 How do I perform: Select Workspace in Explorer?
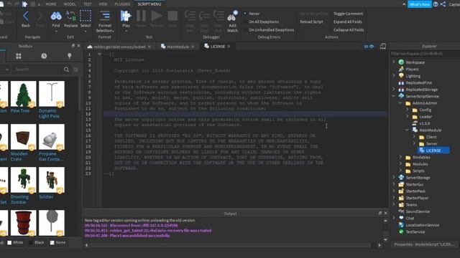point(415,62)
